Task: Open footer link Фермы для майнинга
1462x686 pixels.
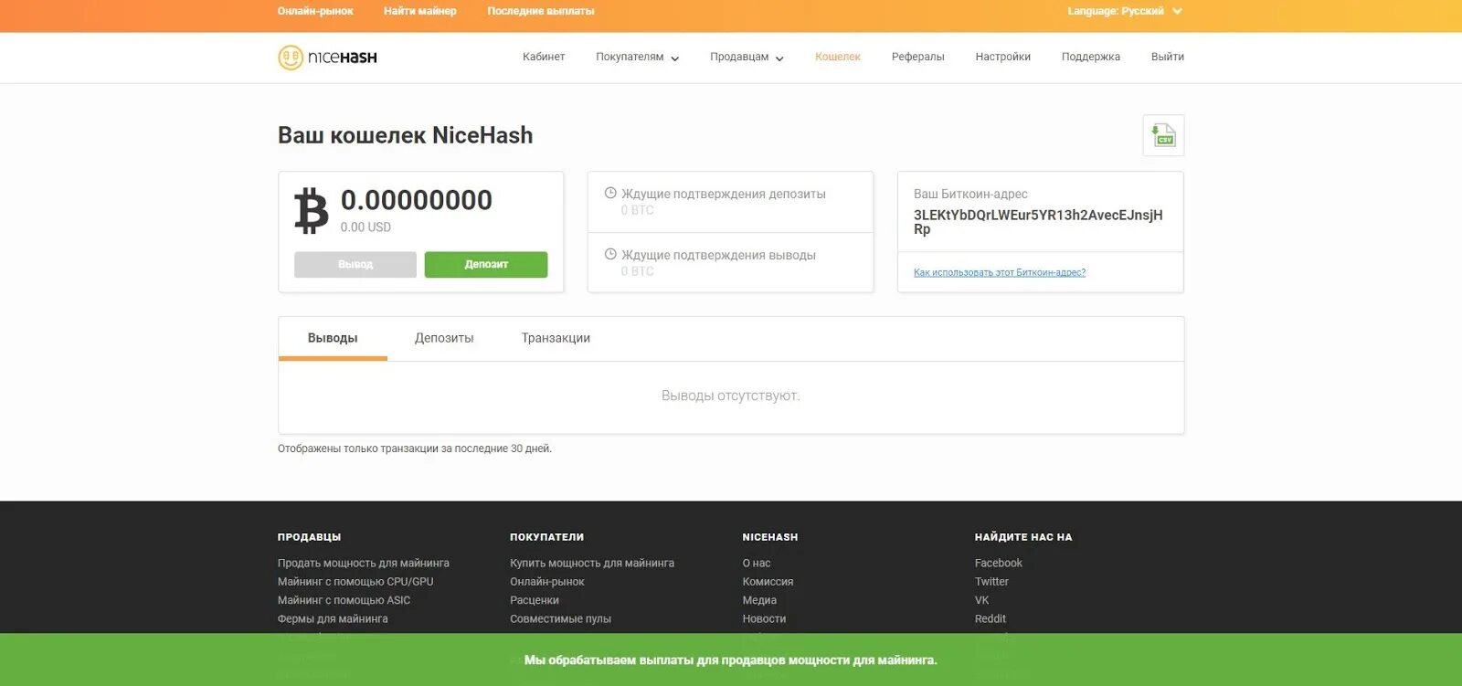Action: pos(333,618)
